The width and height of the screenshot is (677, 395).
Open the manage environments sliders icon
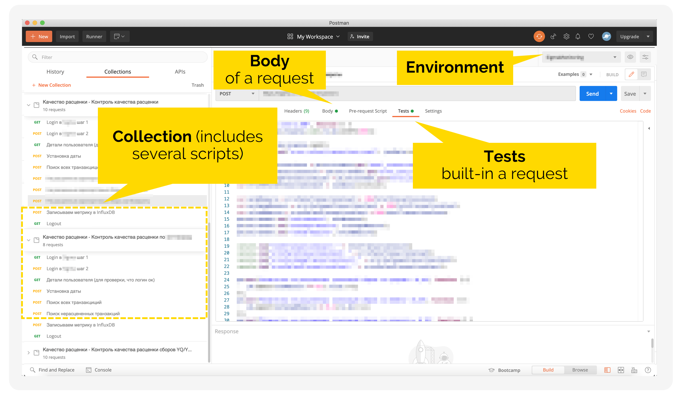(645, 57)
